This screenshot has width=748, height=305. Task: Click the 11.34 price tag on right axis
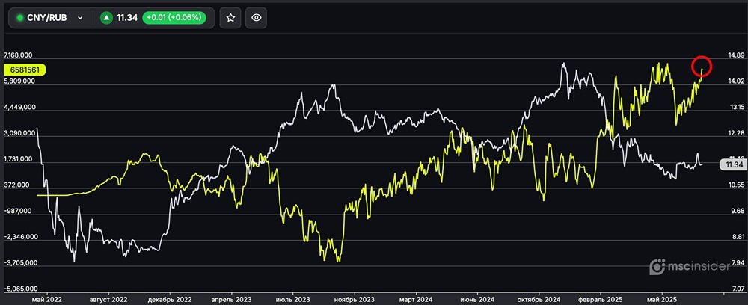point(732,165)
